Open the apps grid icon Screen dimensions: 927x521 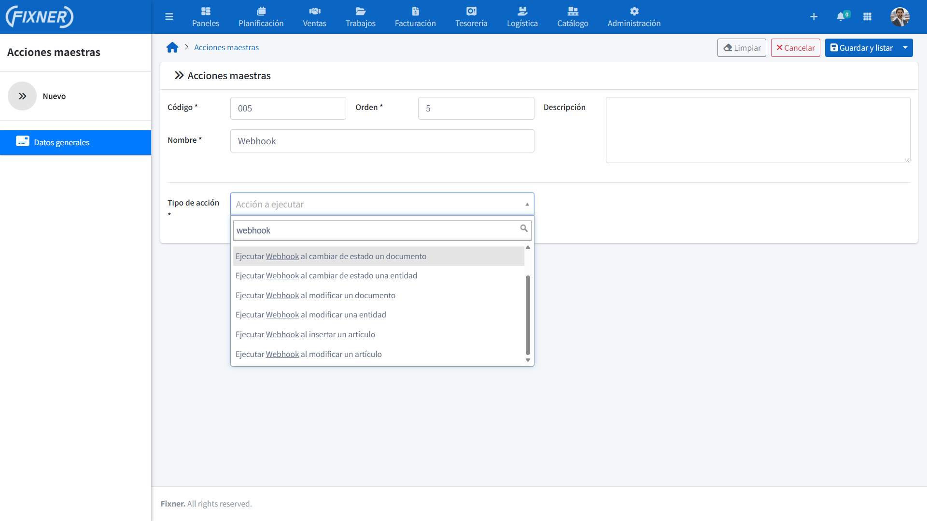tap(867, 17)
